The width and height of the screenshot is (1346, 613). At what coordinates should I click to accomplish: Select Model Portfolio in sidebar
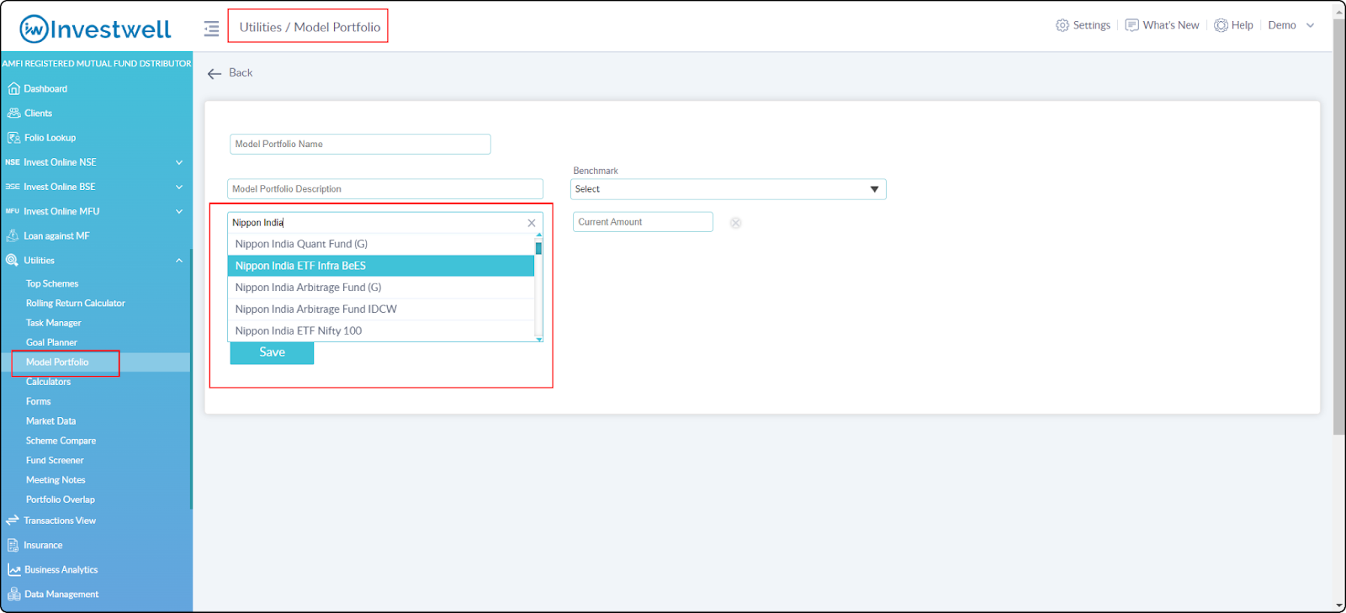57,362
